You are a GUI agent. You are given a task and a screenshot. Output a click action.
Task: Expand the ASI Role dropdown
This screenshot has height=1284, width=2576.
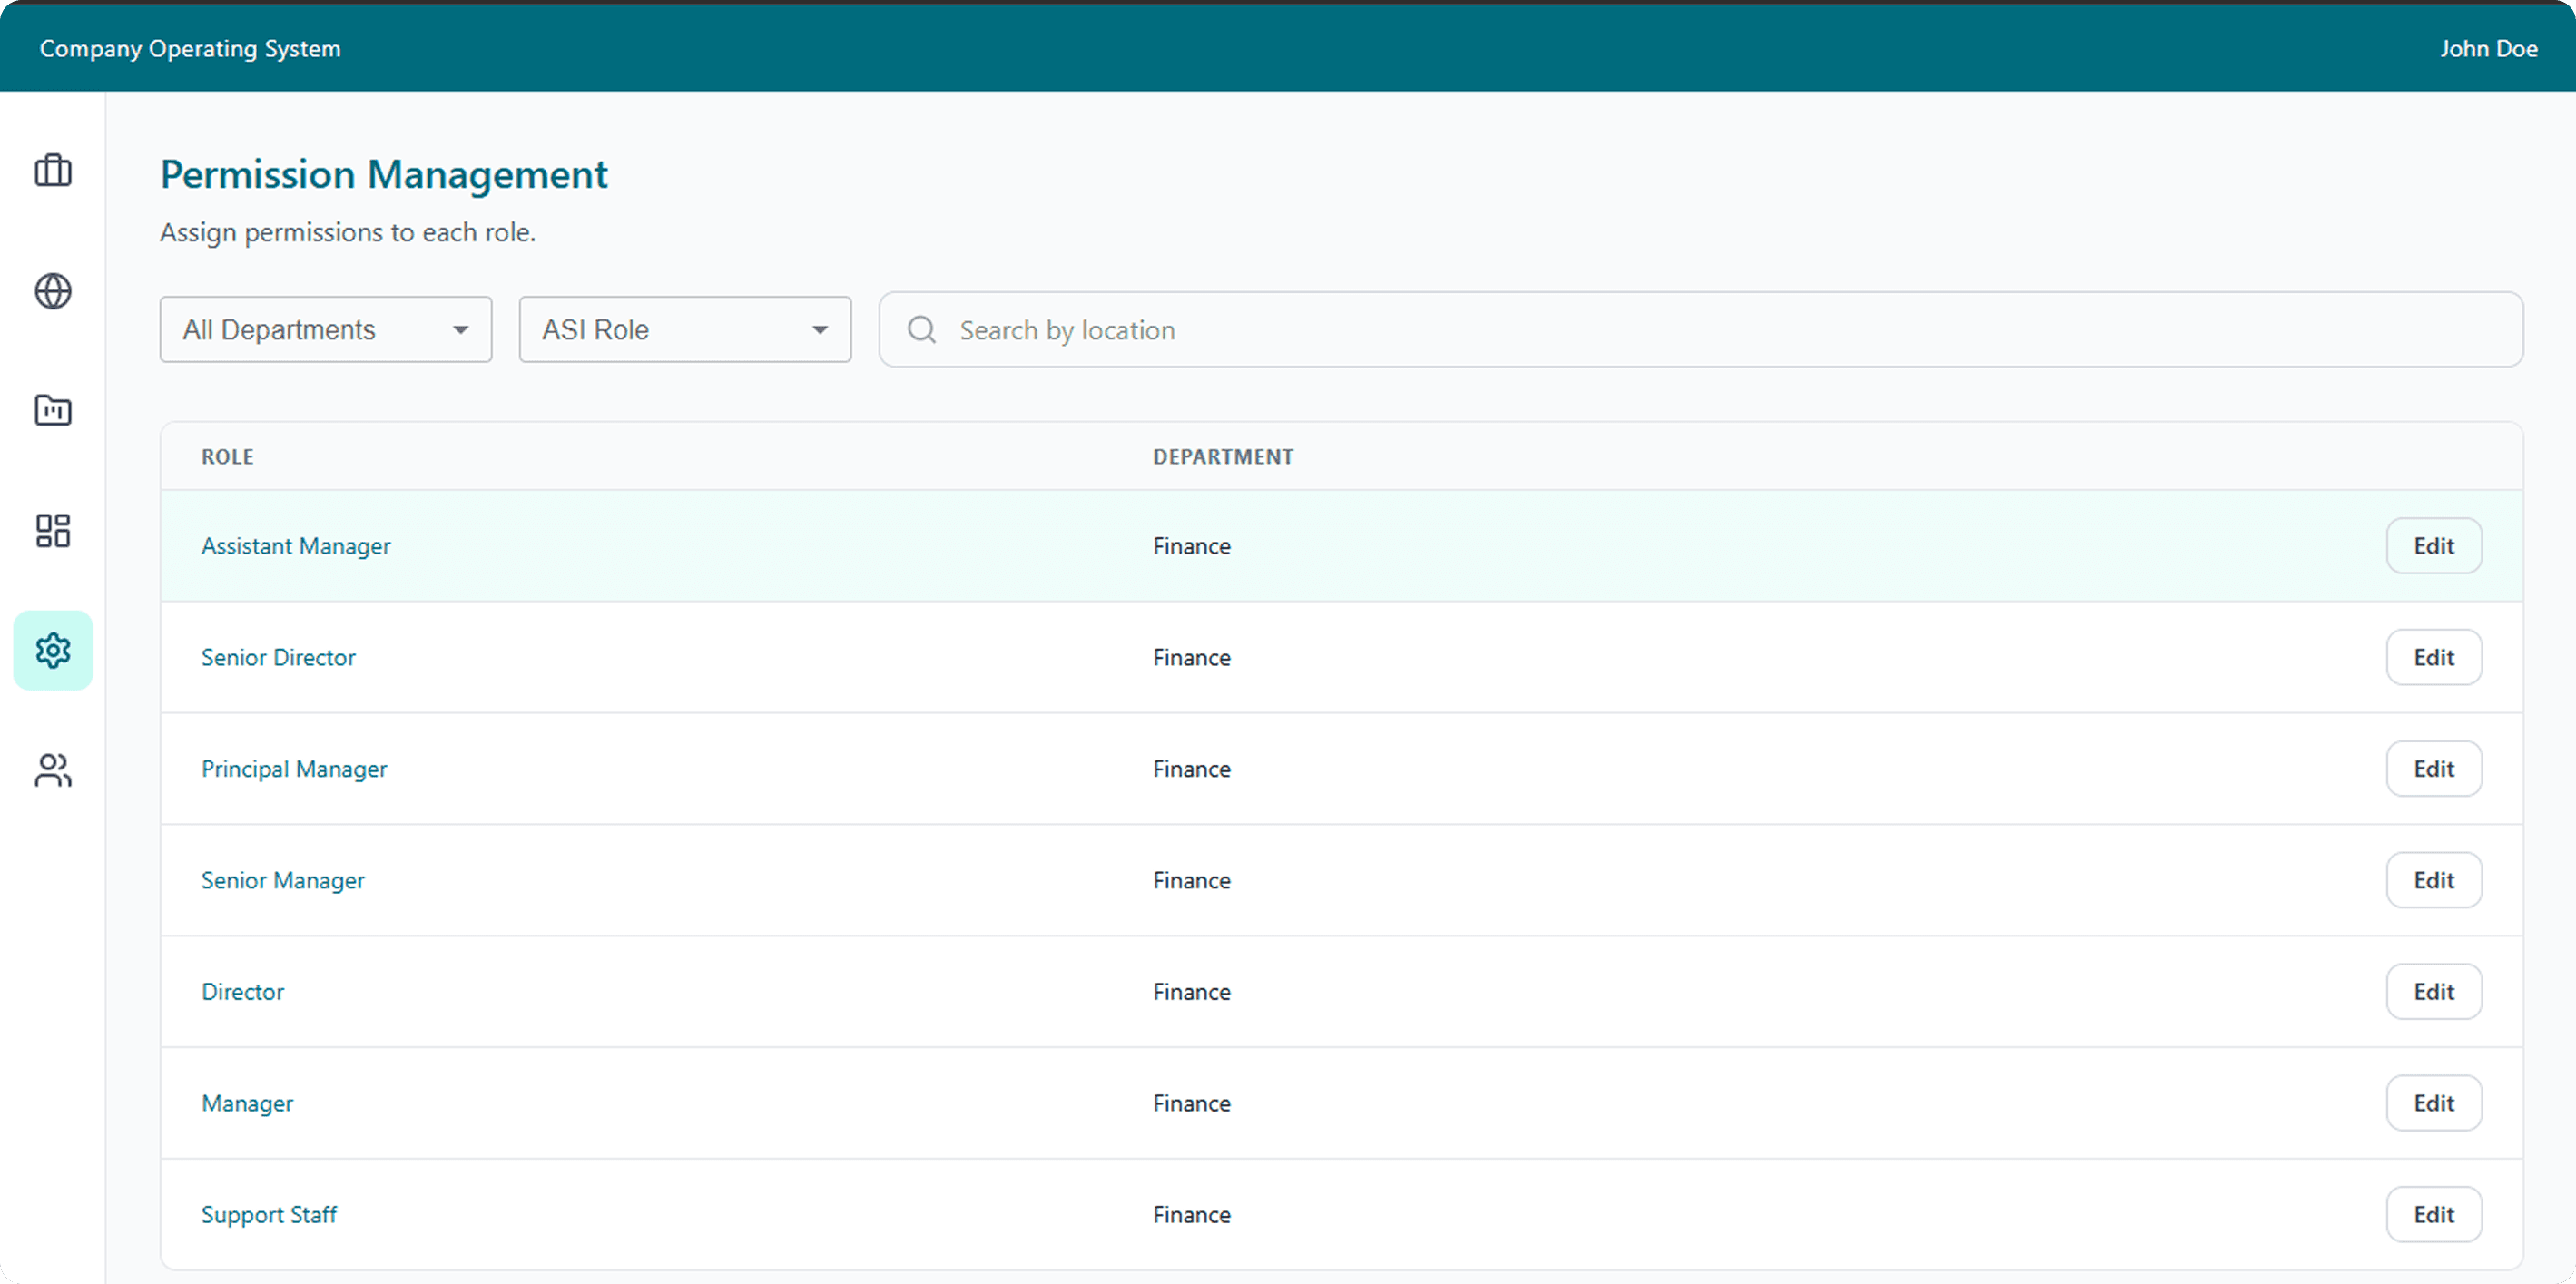point(685,329)
